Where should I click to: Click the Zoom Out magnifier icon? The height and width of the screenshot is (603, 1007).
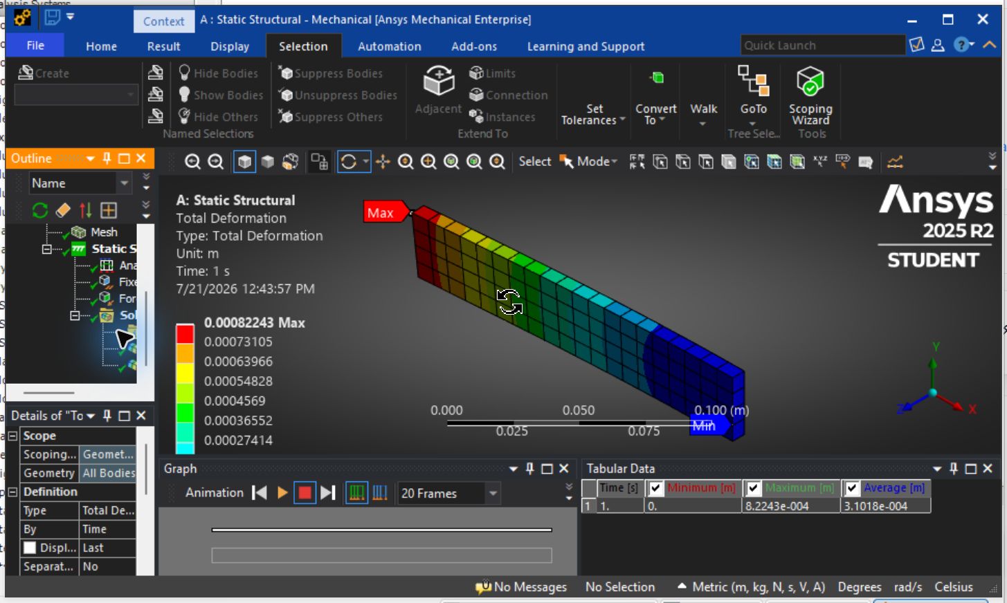tap(216, 162)
